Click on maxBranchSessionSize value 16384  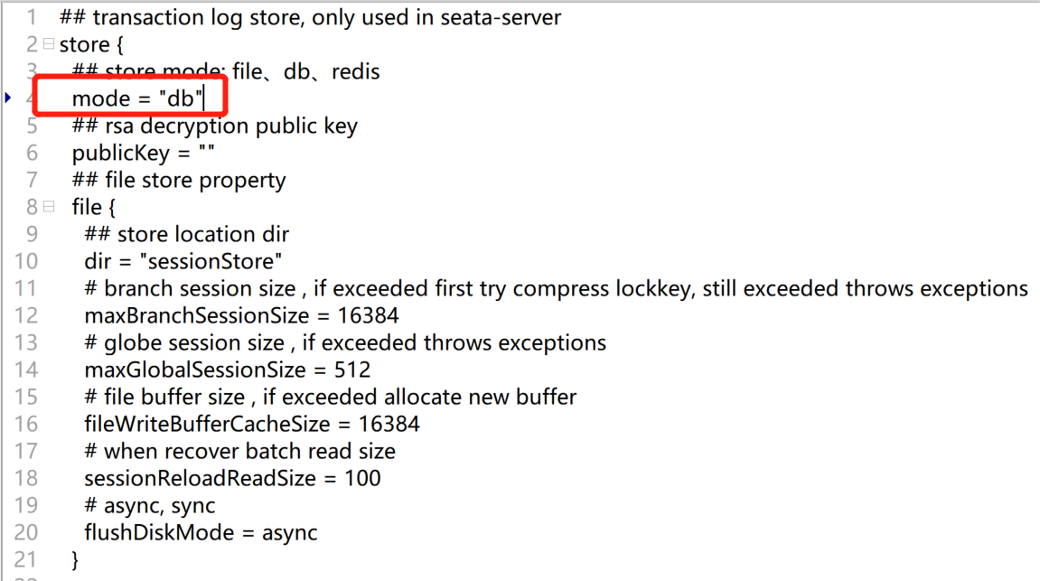(x=368, y=315)
